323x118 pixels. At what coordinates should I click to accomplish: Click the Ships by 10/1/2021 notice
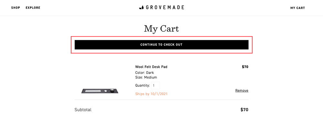(151, 94)
